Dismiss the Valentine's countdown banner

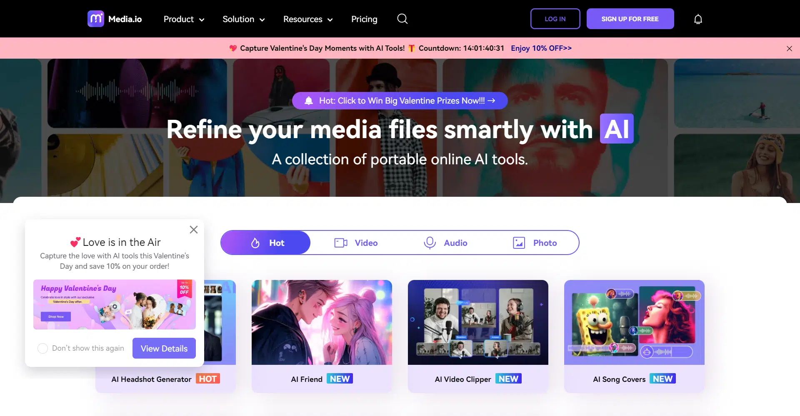[789, 49]
